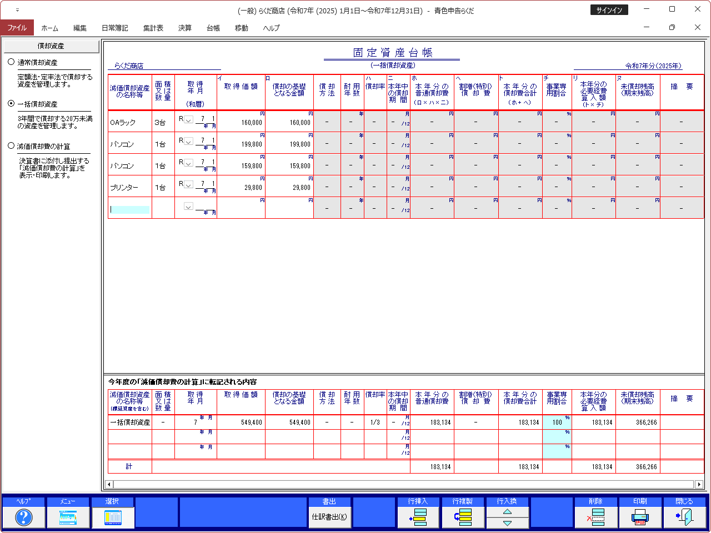Click the 仕訳書出(K) button
Image resolution: width=711 pixels, height=533 pixels.
[329, 517]
